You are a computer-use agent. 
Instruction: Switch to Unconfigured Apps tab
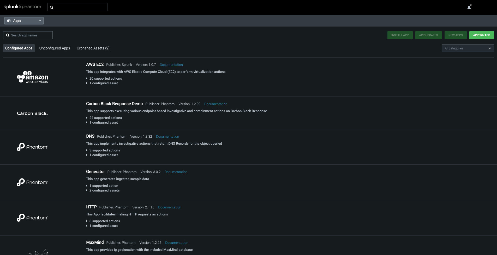[55, 48]
